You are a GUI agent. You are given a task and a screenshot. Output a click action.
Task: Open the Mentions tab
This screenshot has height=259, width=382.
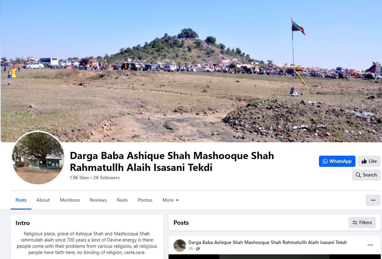70,200
